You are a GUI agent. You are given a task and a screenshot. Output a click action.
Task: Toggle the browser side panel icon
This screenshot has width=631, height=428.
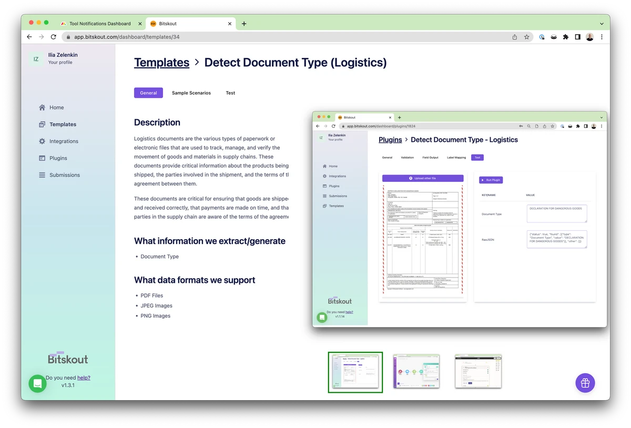(577, 37)
